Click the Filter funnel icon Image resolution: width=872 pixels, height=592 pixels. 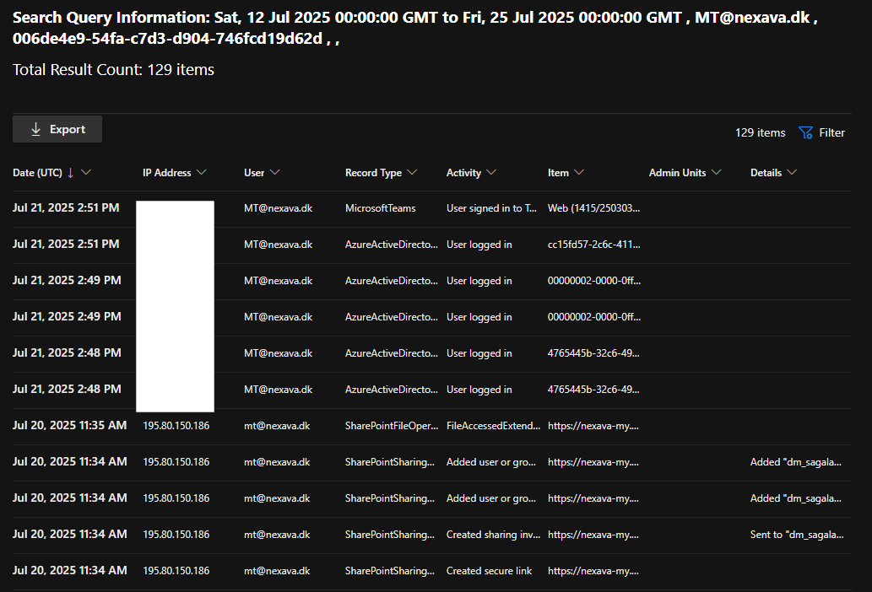pyautogui.click(x=806, y=132)
